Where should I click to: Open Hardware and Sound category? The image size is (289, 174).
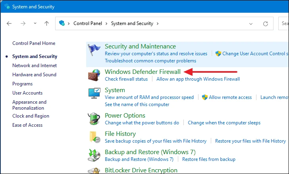34,75
